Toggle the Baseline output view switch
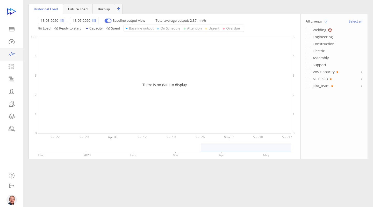 pos(108,21)
